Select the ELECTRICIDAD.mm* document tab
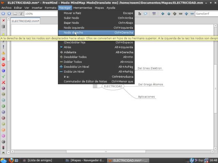 pyautogui.click(x=26, y=21)
